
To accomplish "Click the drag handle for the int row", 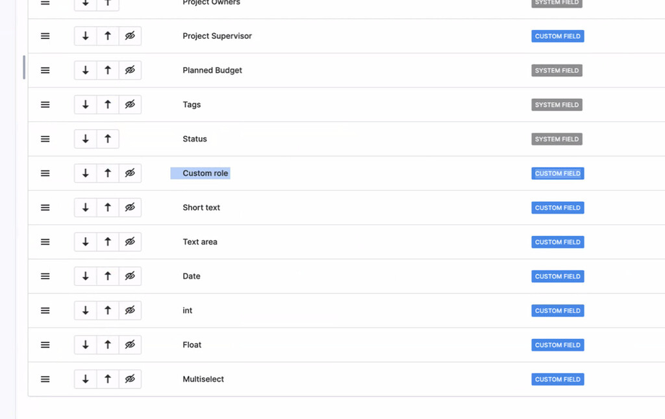I will 45,310.
